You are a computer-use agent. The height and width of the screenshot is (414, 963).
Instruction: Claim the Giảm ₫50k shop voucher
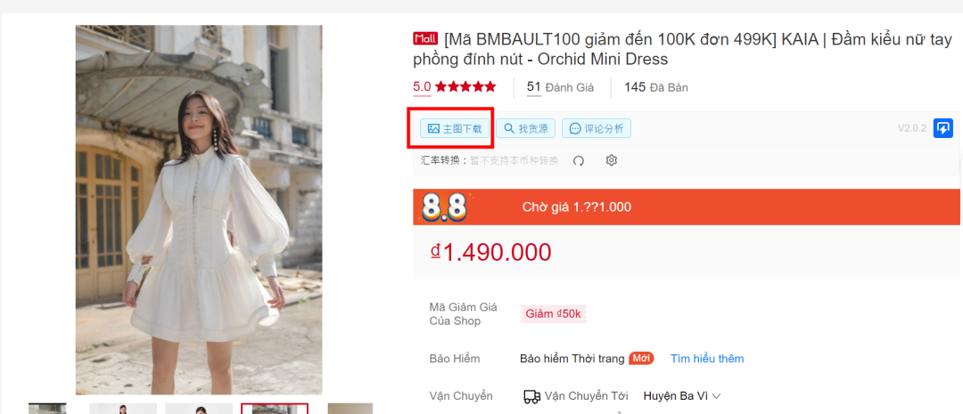(x=553, y=314)
